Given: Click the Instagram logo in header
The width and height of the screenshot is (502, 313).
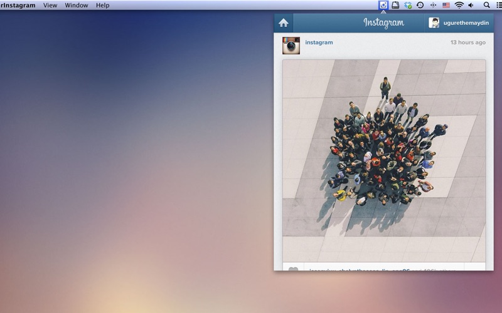Looking at the screenshot, I should click(383, 23).
